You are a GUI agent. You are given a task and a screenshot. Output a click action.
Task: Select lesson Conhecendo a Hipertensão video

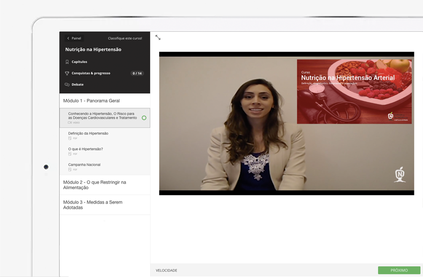pos(105,118)
